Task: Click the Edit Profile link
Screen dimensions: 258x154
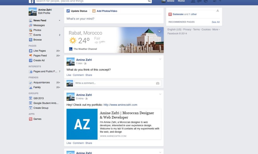Action: 44,13
